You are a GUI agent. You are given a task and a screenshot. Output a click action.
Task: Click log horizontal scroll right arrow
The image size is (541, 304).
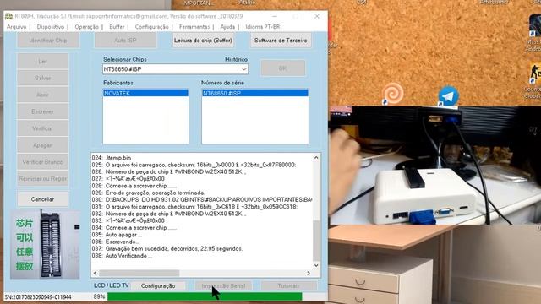[x=309, y=273]
